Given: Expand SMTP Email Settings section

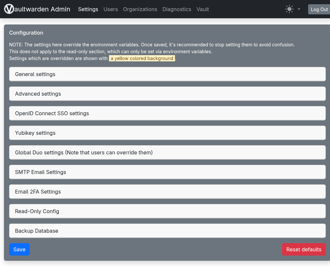Looking at the screenshot, I should [x=167, y=172].
